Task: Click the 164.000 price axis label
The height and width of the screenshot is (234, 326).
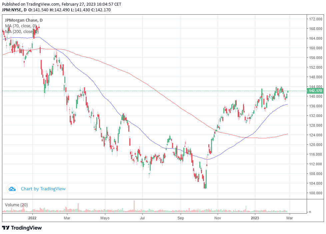Action: [316, 38]
